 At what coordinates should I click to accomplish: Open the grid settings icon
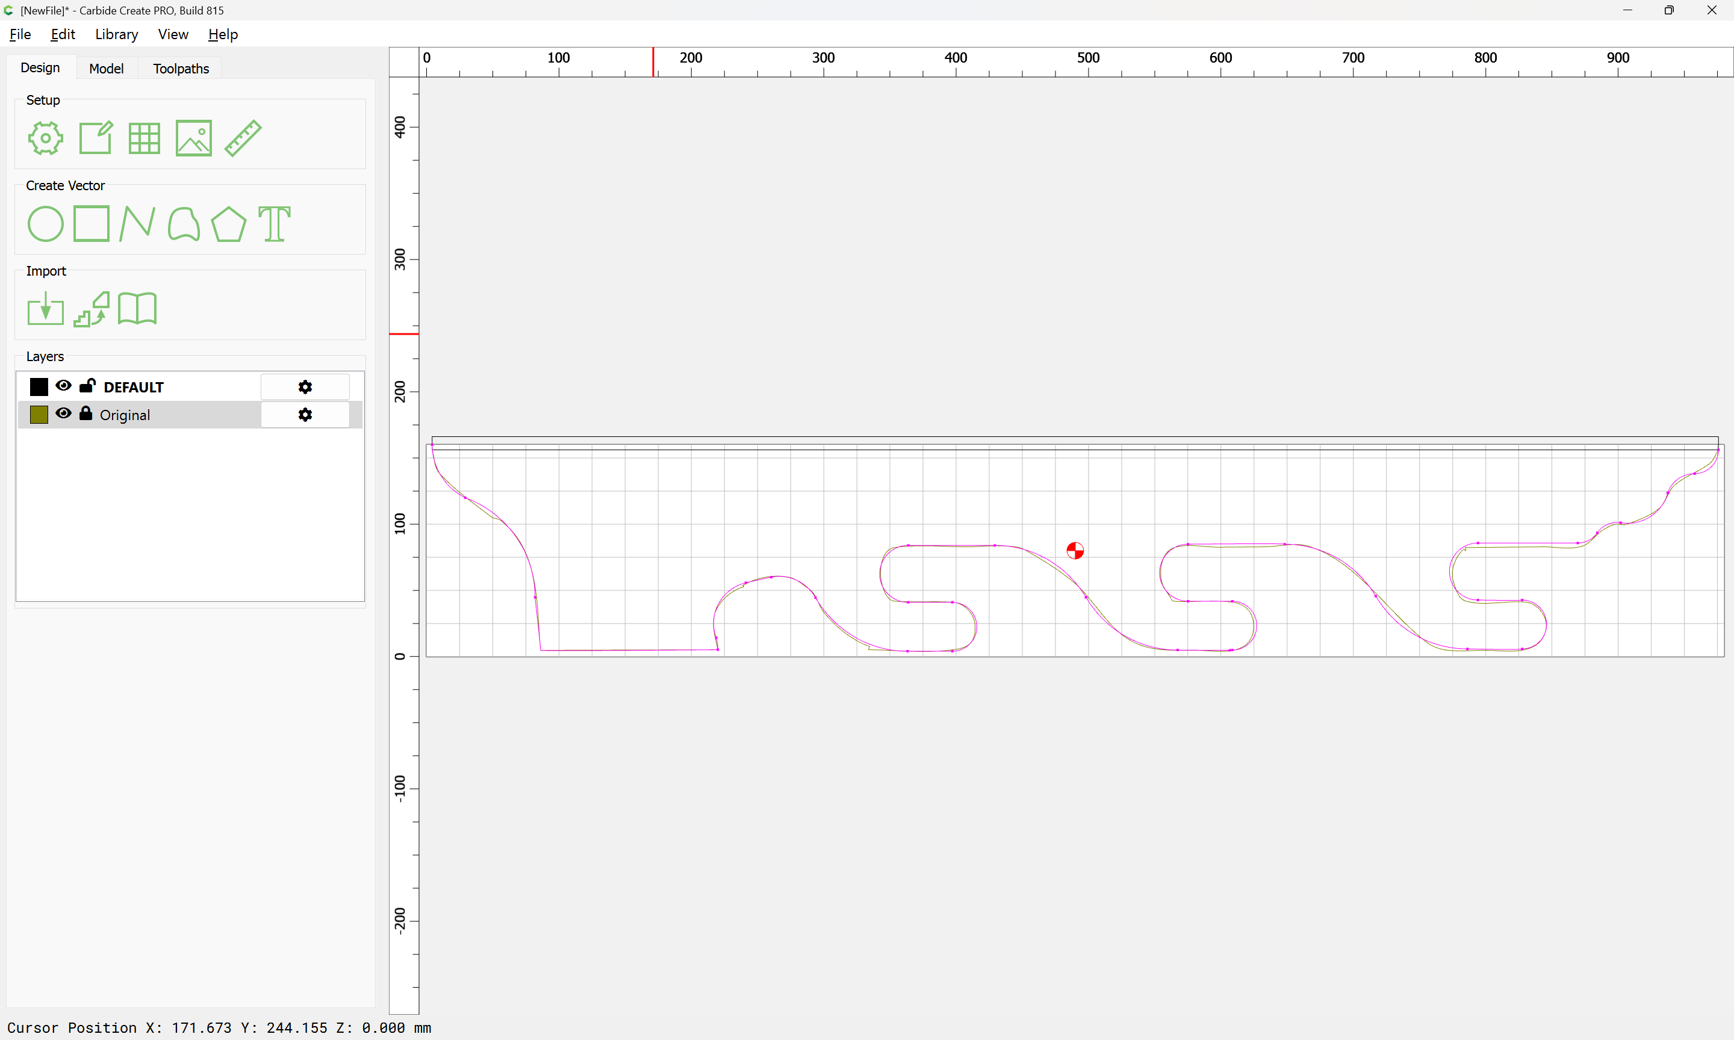coord(144,138)
